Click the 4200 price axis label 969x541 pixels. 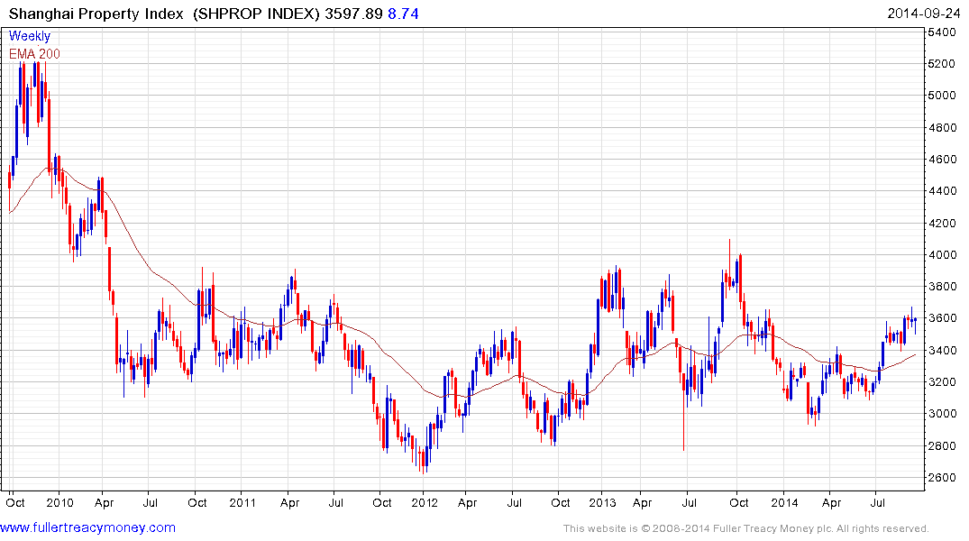(941, 223)
